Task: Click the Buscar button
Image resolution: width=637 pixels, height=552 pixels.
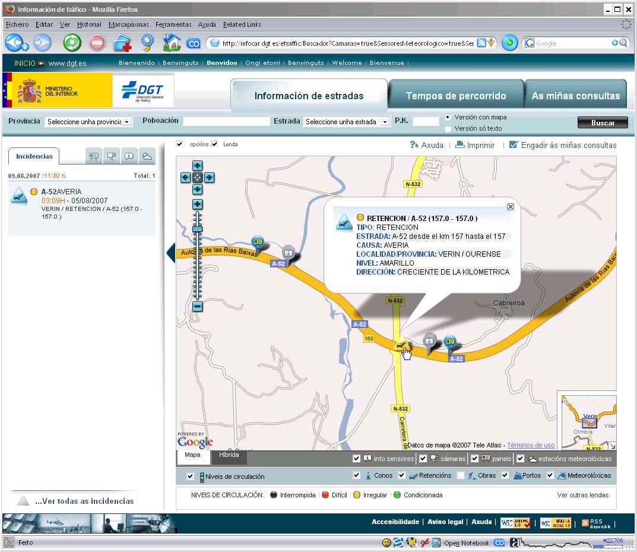Action: (x=603, y=122)
